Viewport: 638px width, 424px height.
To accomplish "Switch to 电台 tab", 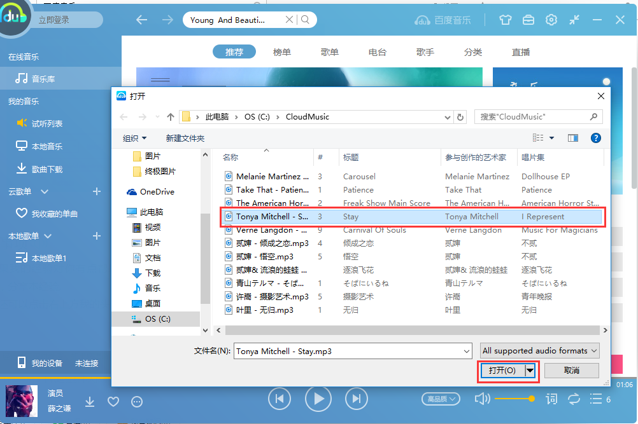I will (x=377, y=52).
